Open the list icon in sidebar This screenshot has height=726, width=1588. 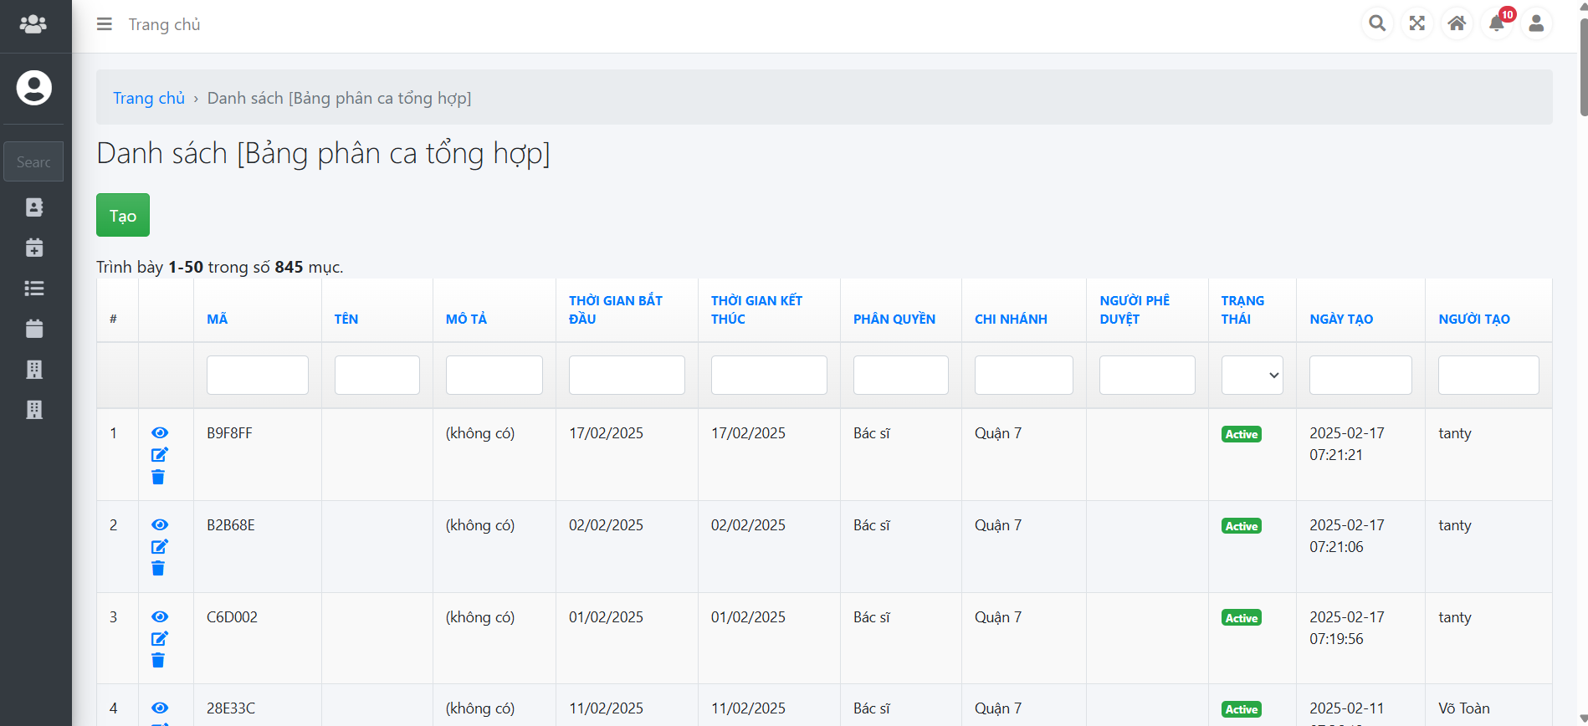[x=34, y=289]
